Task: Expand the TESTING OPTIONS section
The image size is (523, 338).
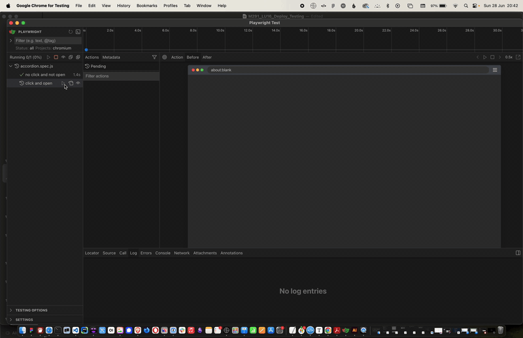Action: pyautogui.click(x=10, y=311)
